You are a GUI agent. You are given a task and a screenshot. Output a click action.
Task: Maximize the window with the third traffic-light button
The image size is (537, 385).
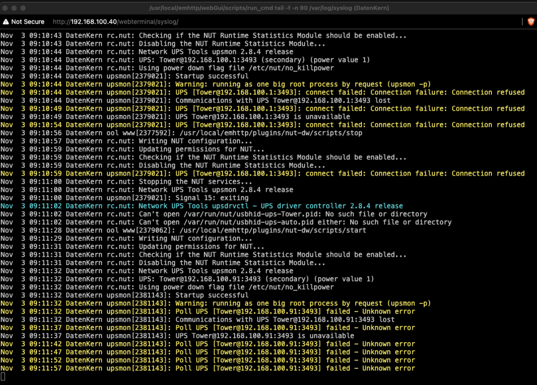(23, 8)
